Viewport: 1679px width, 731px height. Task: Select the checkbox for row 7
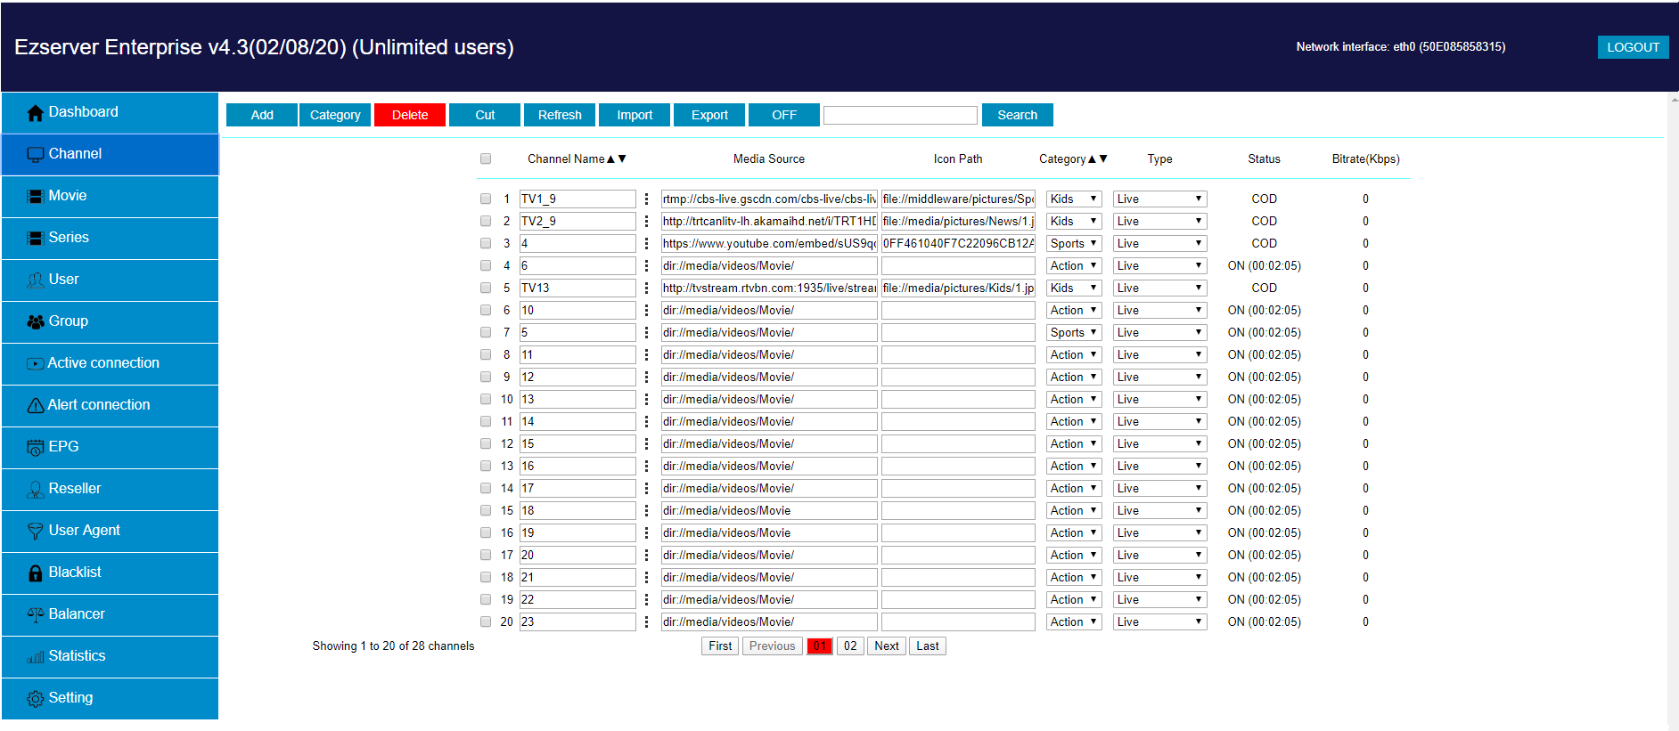click(486, 332)
